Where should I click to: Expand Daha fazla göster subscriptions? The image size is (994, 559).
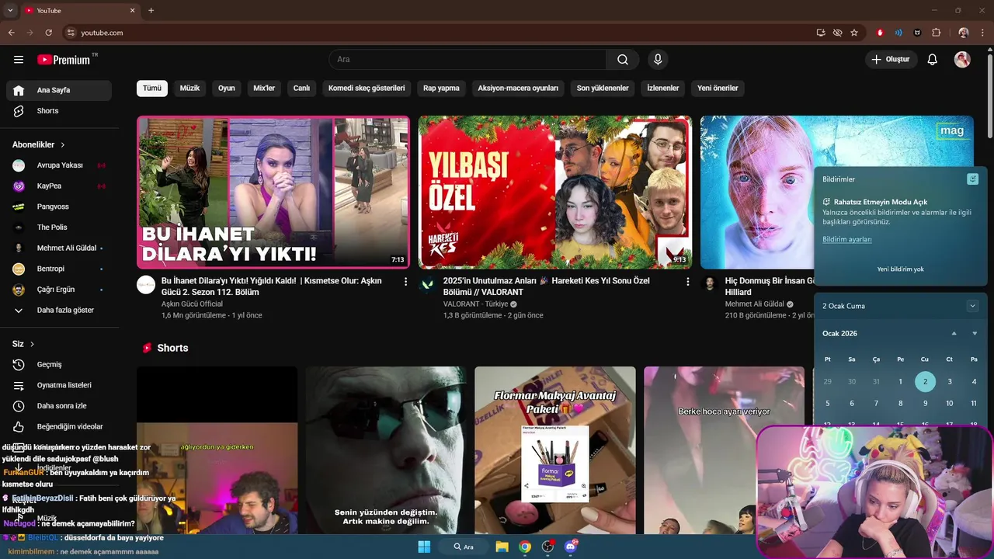(59, 311)
